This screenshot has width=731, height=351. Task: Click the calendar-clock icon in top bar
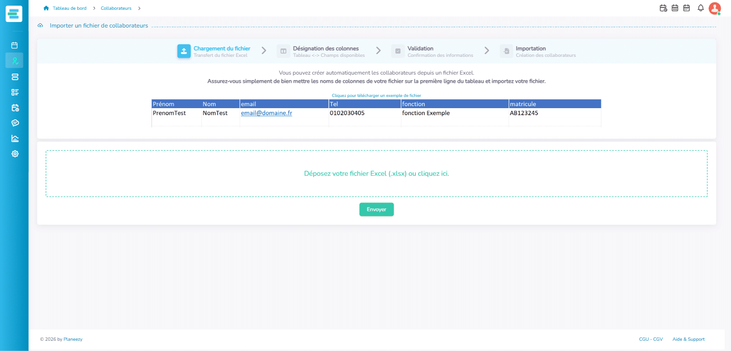[x=663, y=8]
